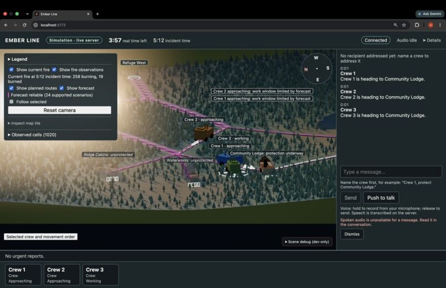This screenshot has width=446, height=288.
Task: Click the brown Crew 2 vehicle on map
Action: coord(204,133)
